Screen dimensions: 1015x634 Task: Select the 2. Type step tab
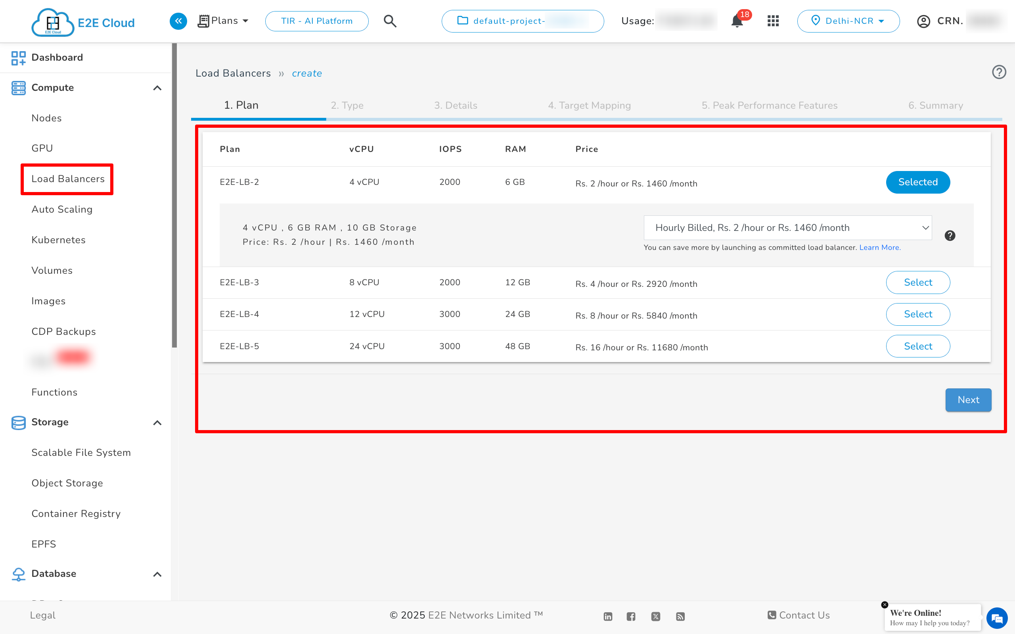(x=347, y=105)
